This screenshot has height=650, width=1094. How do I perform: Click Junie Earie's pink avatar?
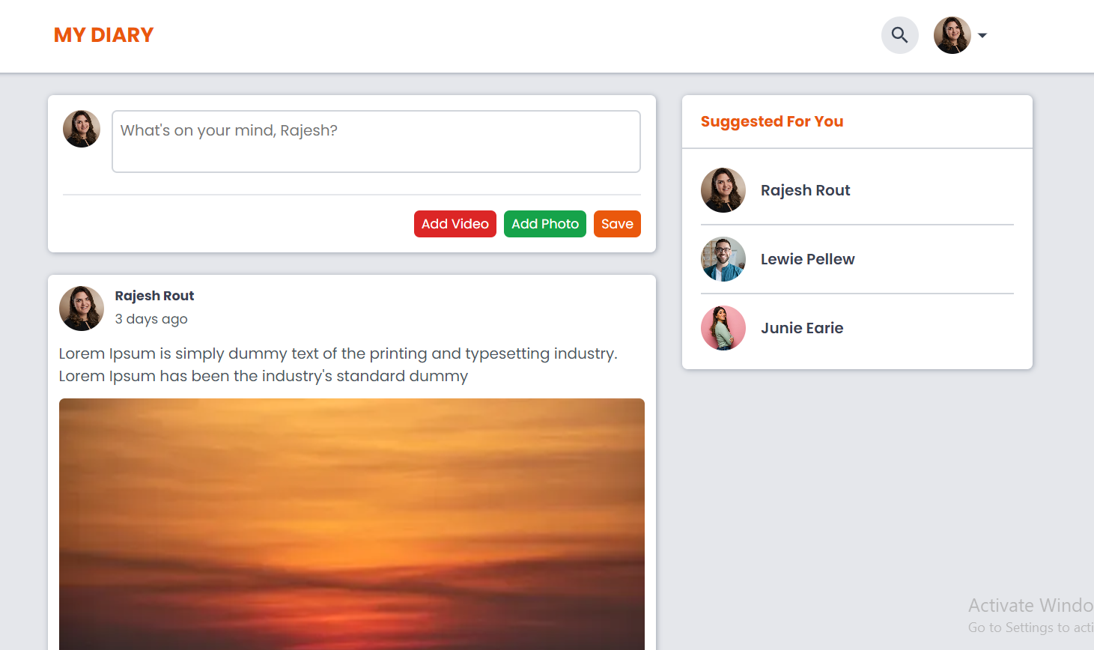pyautogui.click(x=723, y=328)
